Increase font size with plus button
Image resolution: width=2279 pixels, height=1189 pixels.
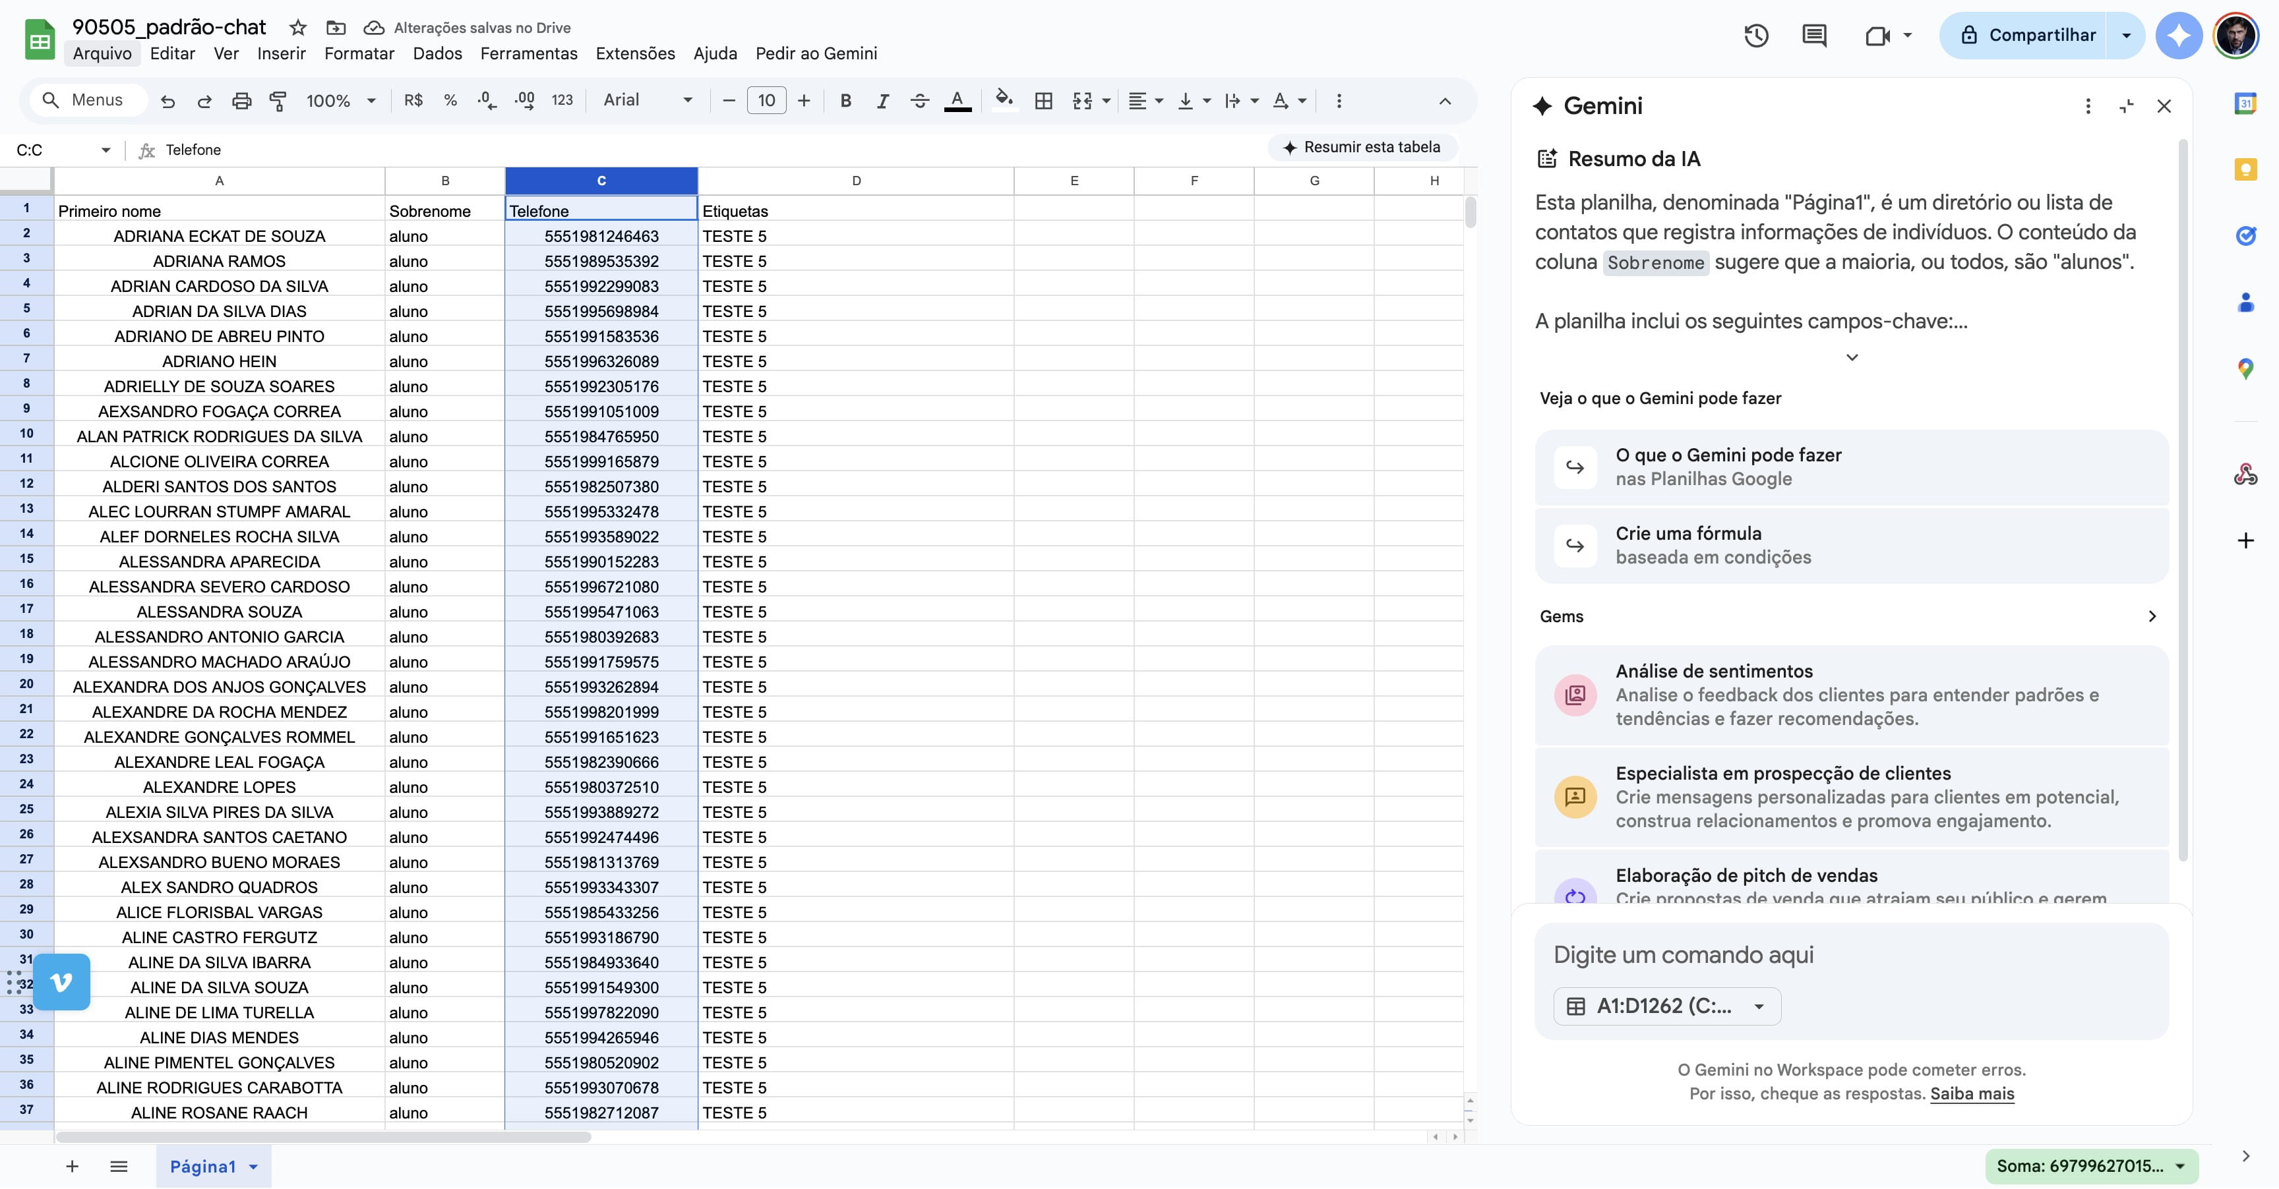[803, 101]
